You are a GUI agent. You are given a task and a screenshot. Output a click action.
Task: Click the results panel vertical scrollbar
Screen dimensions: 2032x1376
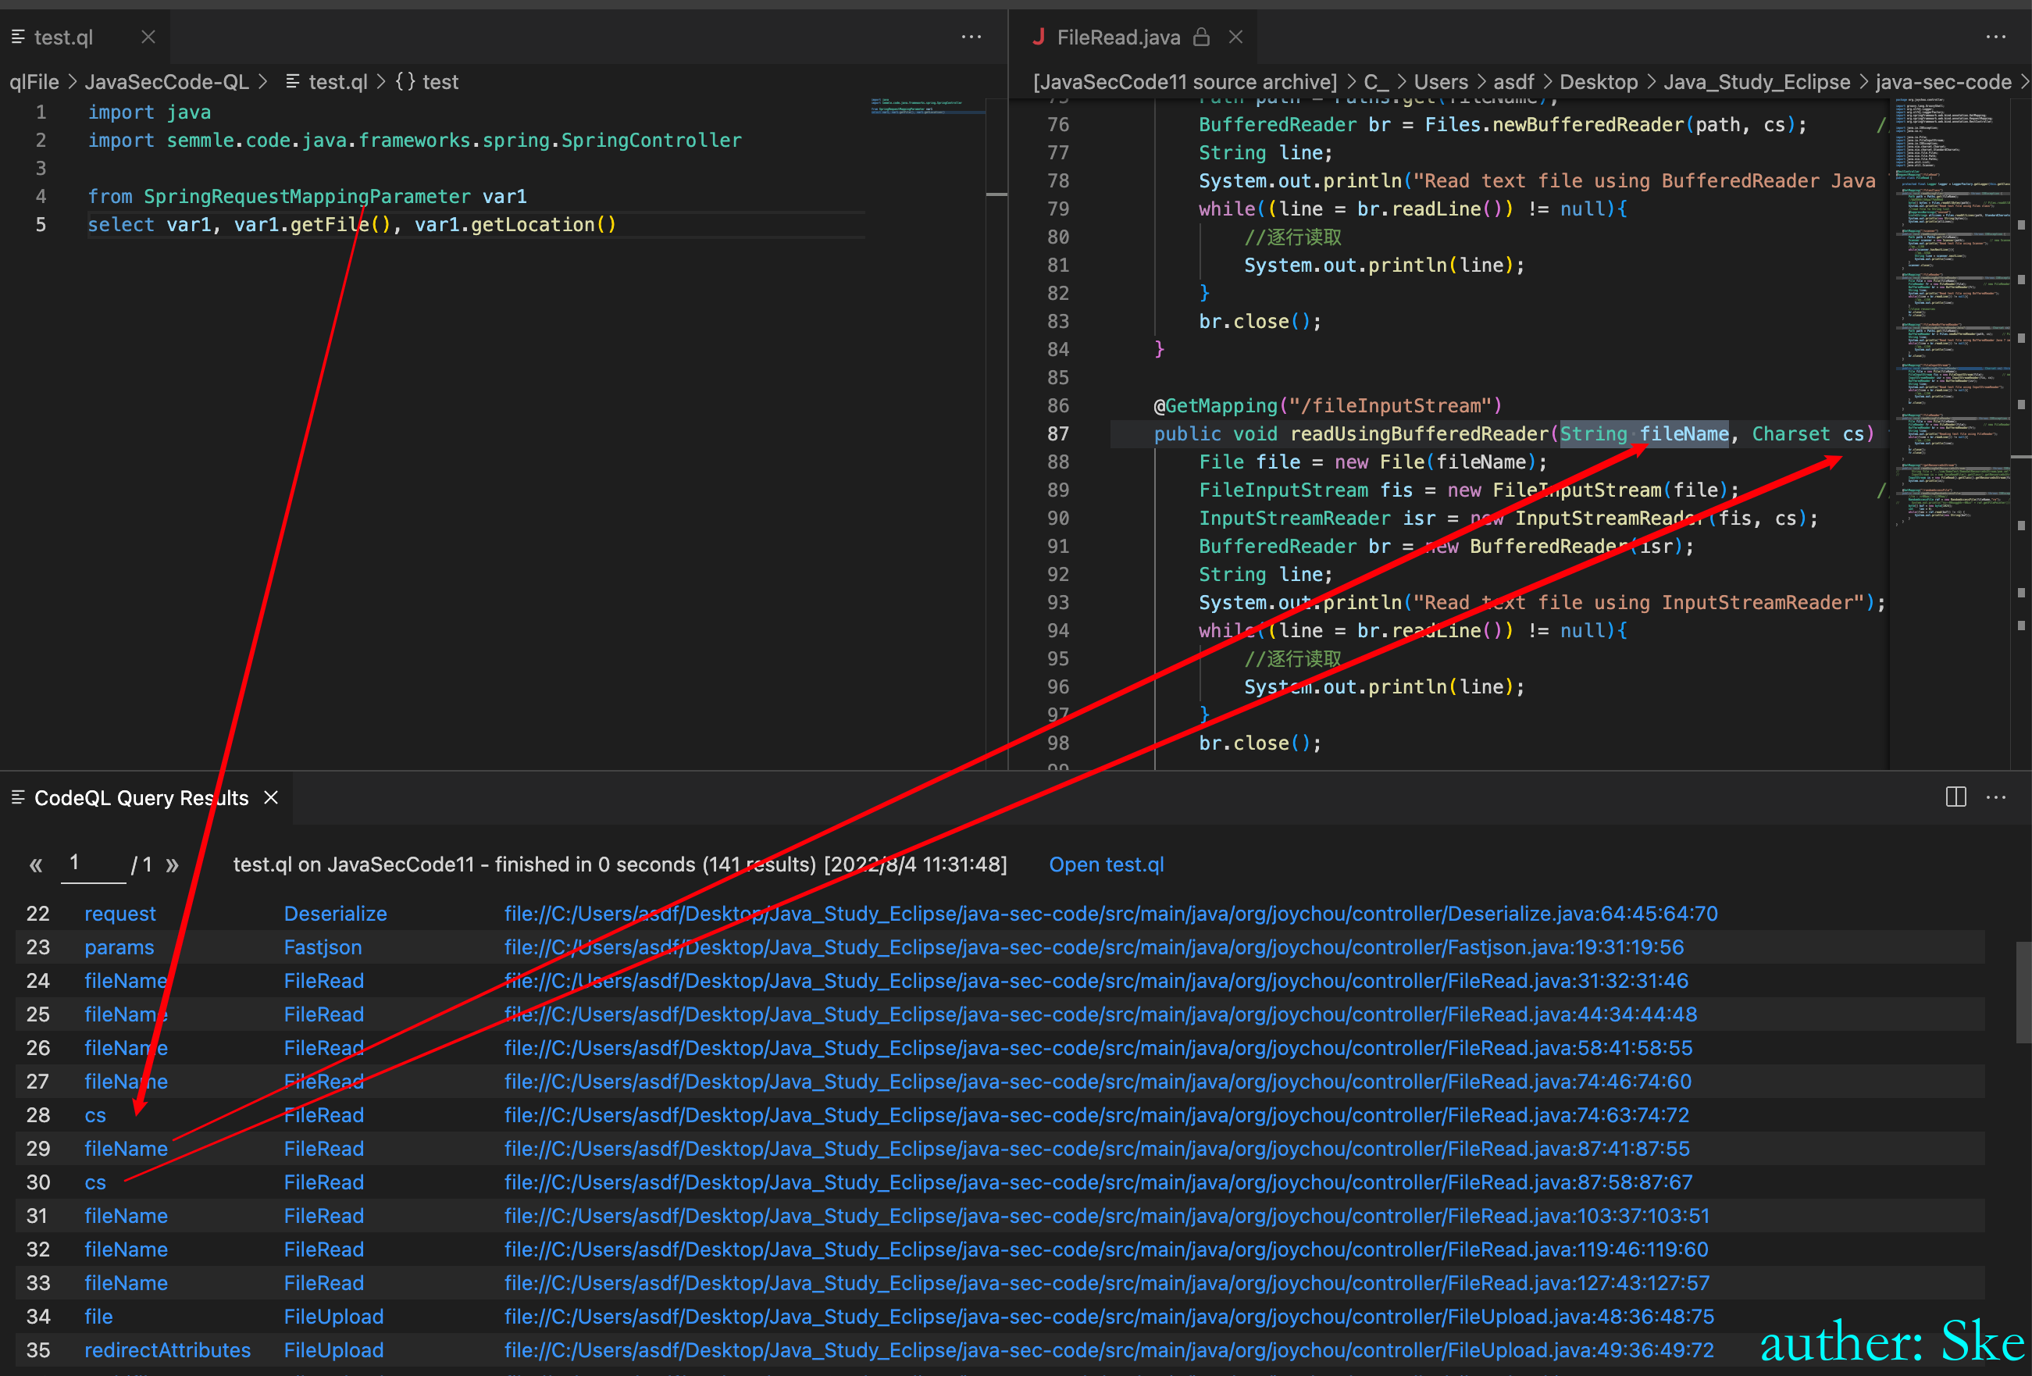point(2023,993)
